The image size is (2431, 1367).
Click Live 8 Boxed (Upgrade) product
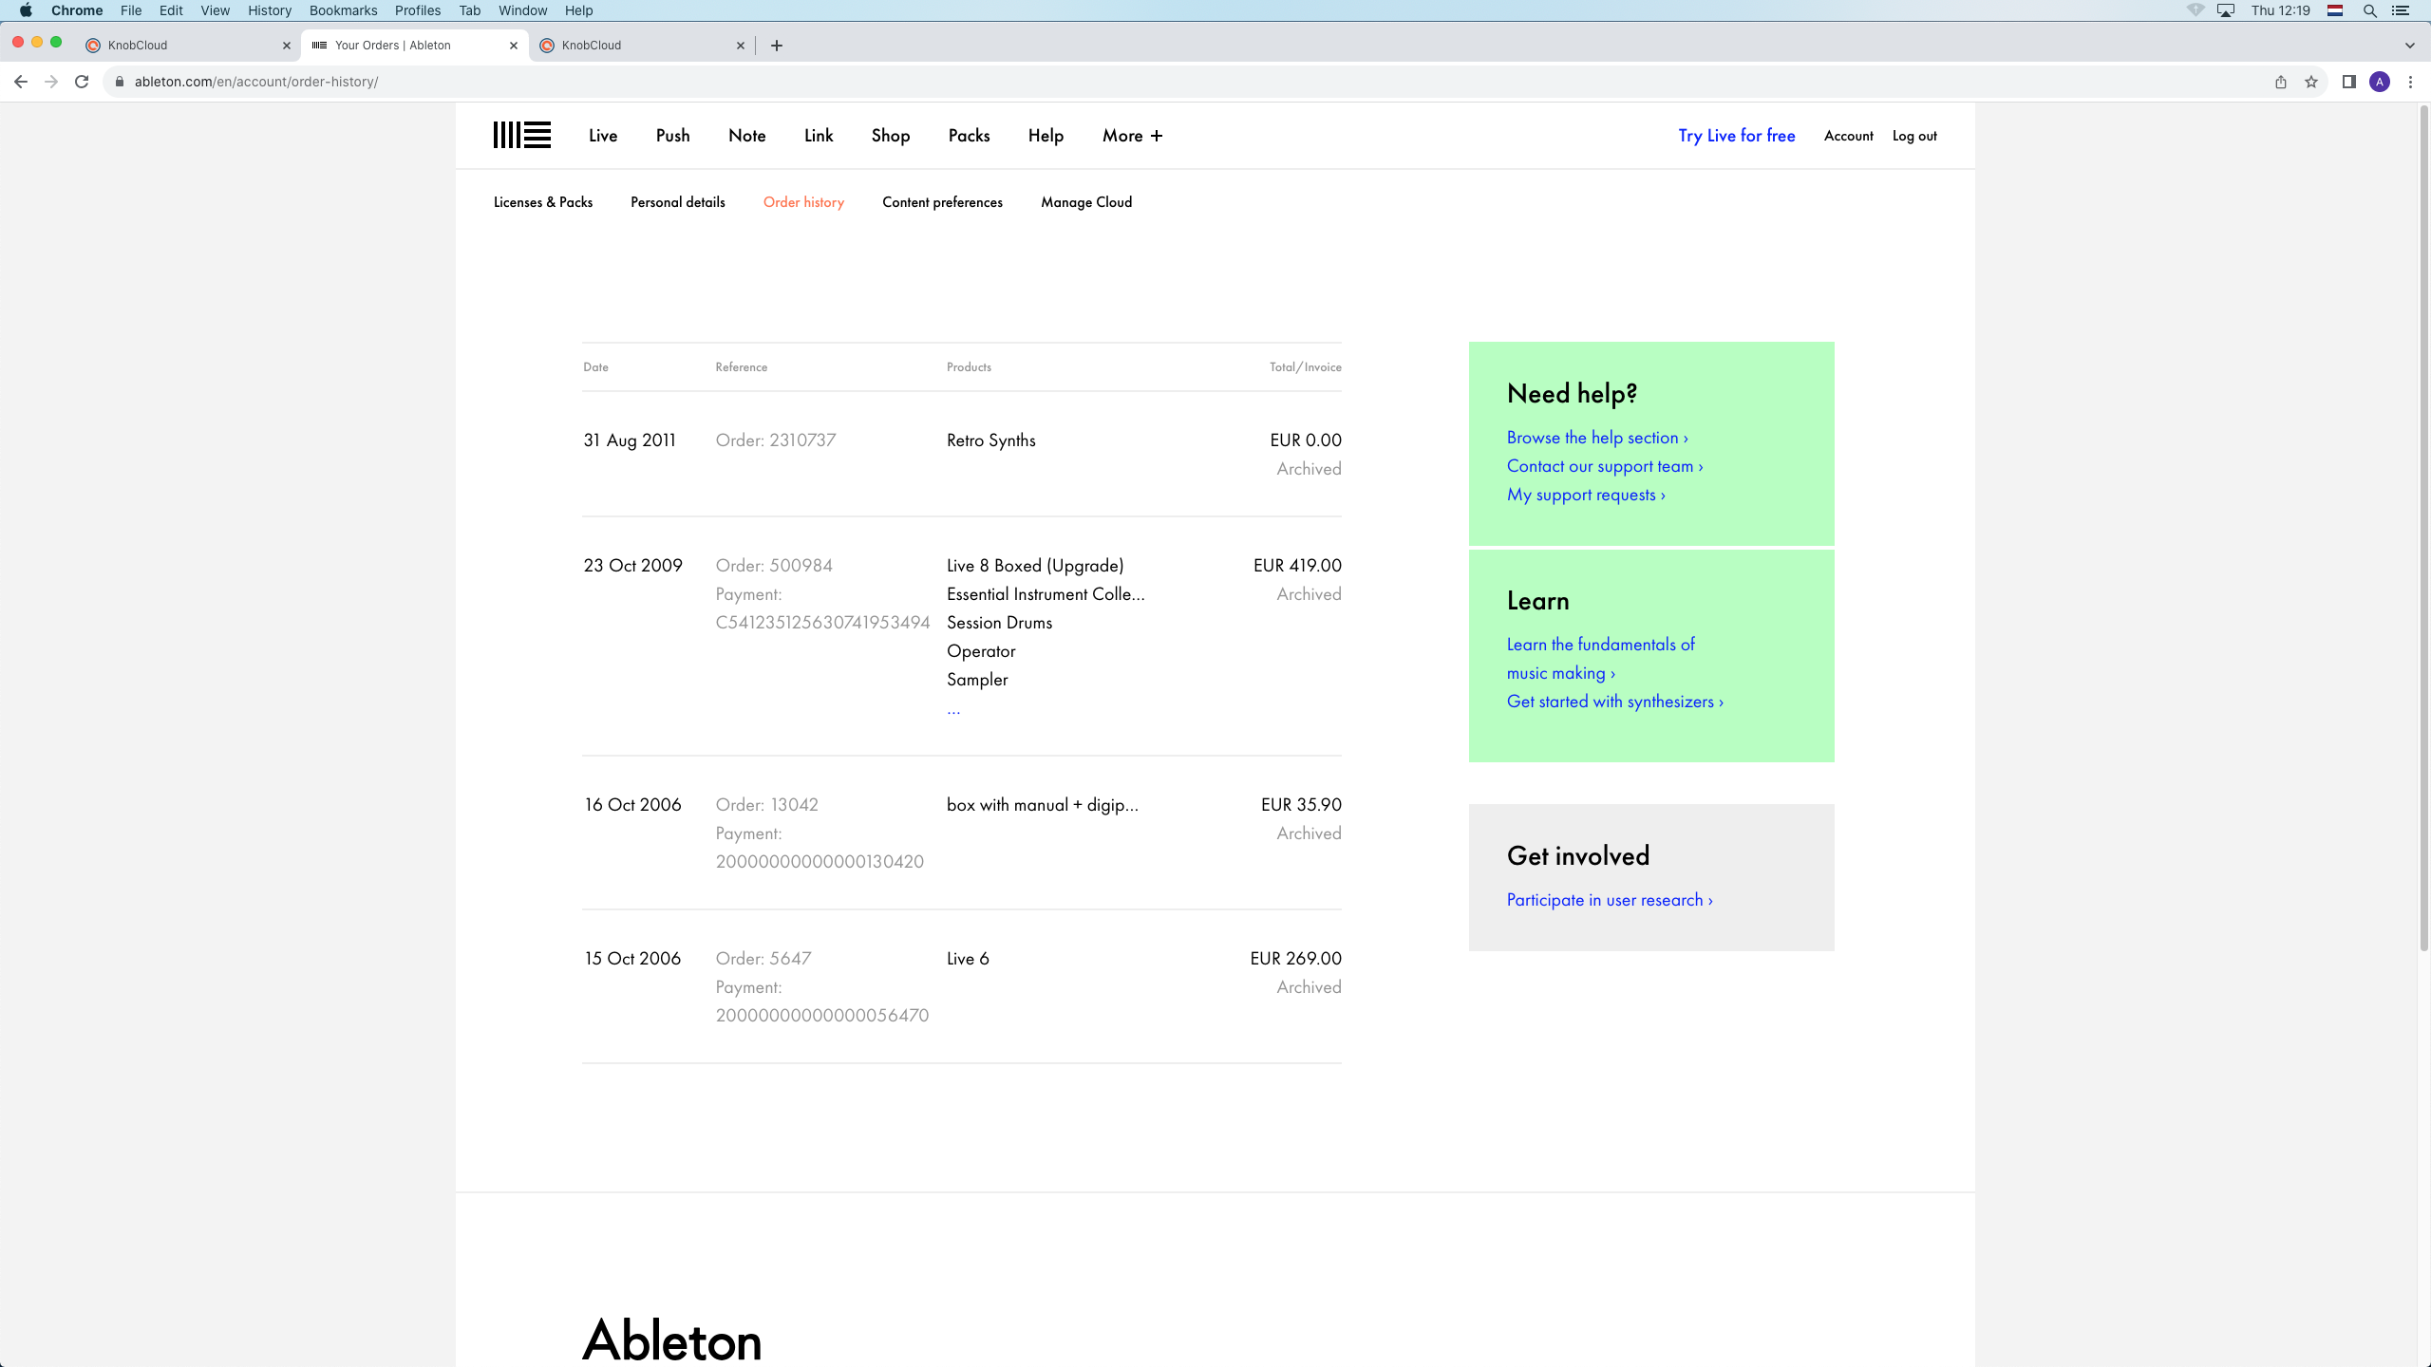click(x=1035, y=566)
